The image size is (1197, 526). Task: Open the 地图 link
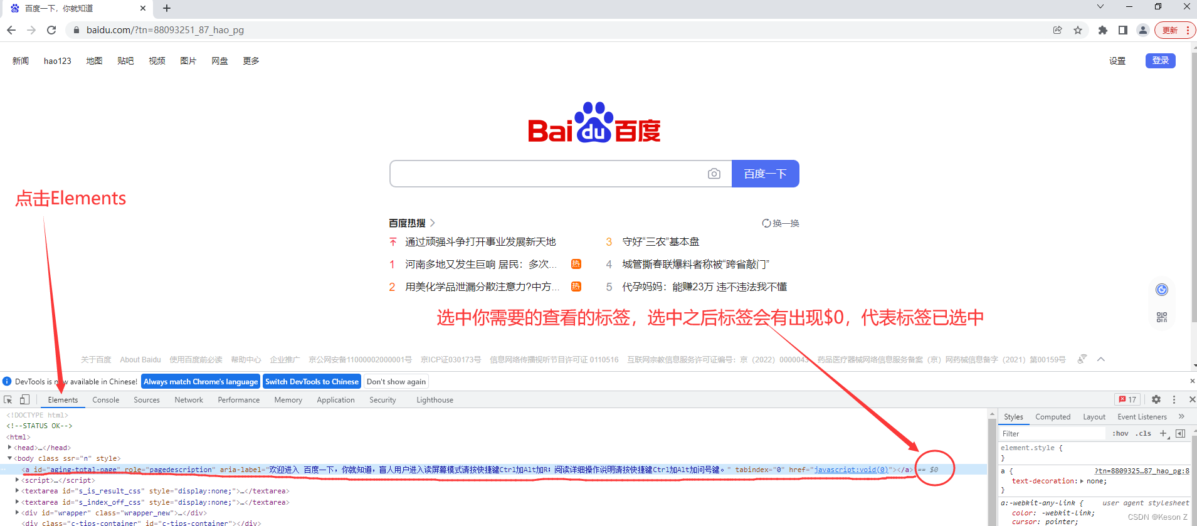pos(94,61)
